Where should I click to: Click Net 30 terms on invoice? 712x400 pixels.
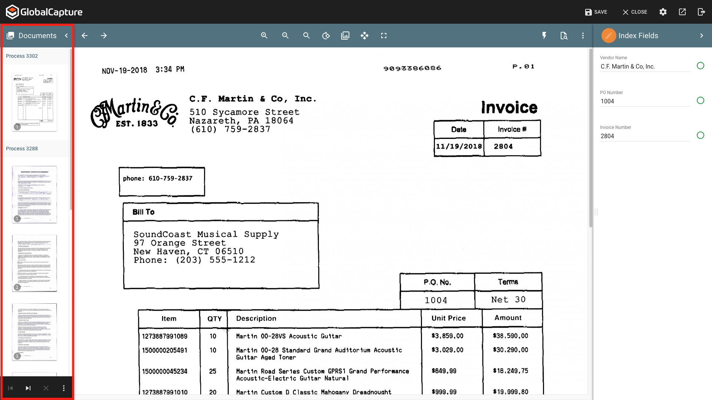(508, 300)
